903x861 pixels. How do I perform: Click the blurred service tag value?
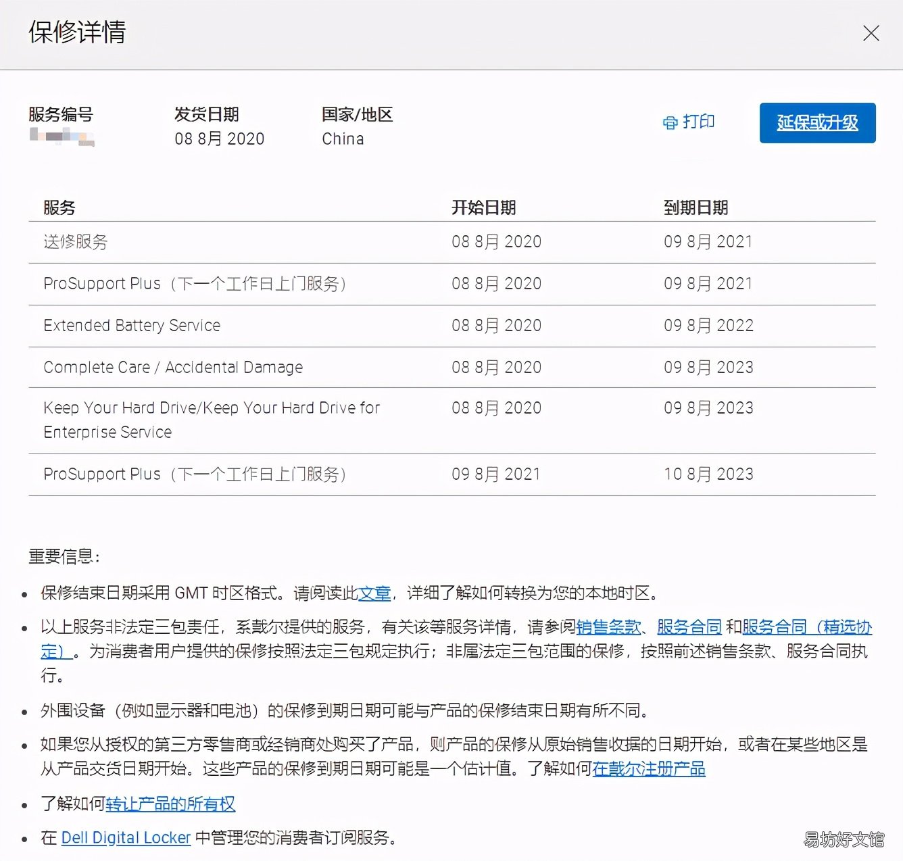[x=62, y=137]
